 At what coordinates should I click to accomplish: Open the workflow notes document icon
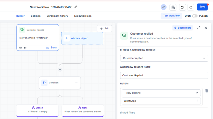pos(173,7)
